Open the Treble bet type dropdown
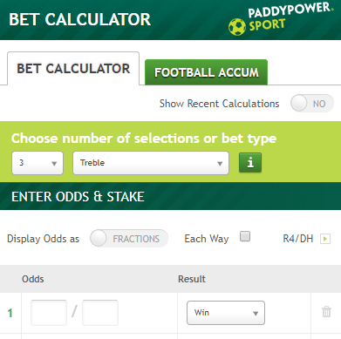This screenshot has height=339, width=341. coord(151,163)
